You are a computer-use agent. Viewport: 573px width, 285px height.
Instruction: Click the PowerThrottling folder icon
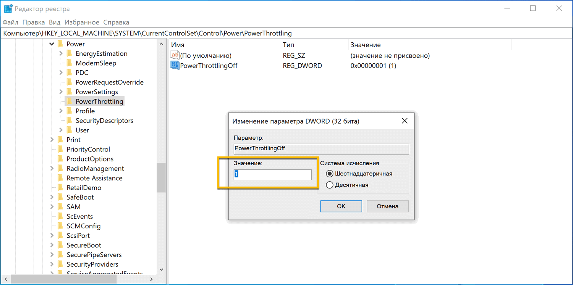pyautogui.click(x=69, y=101)
